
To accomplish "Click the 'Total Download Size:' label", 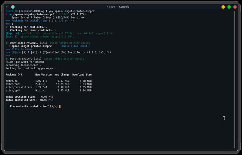I will click(x=21, y=97).
